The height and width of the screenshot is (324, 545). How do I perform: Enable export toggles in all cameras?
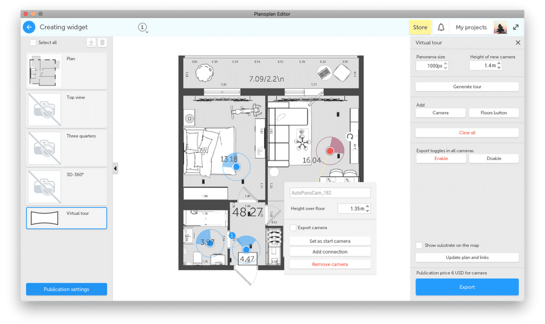pyautogui.click(x=441, y=158)
